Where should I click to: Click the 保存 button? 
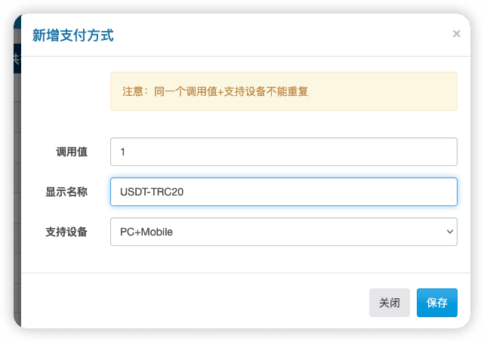(x=436, y=303)
